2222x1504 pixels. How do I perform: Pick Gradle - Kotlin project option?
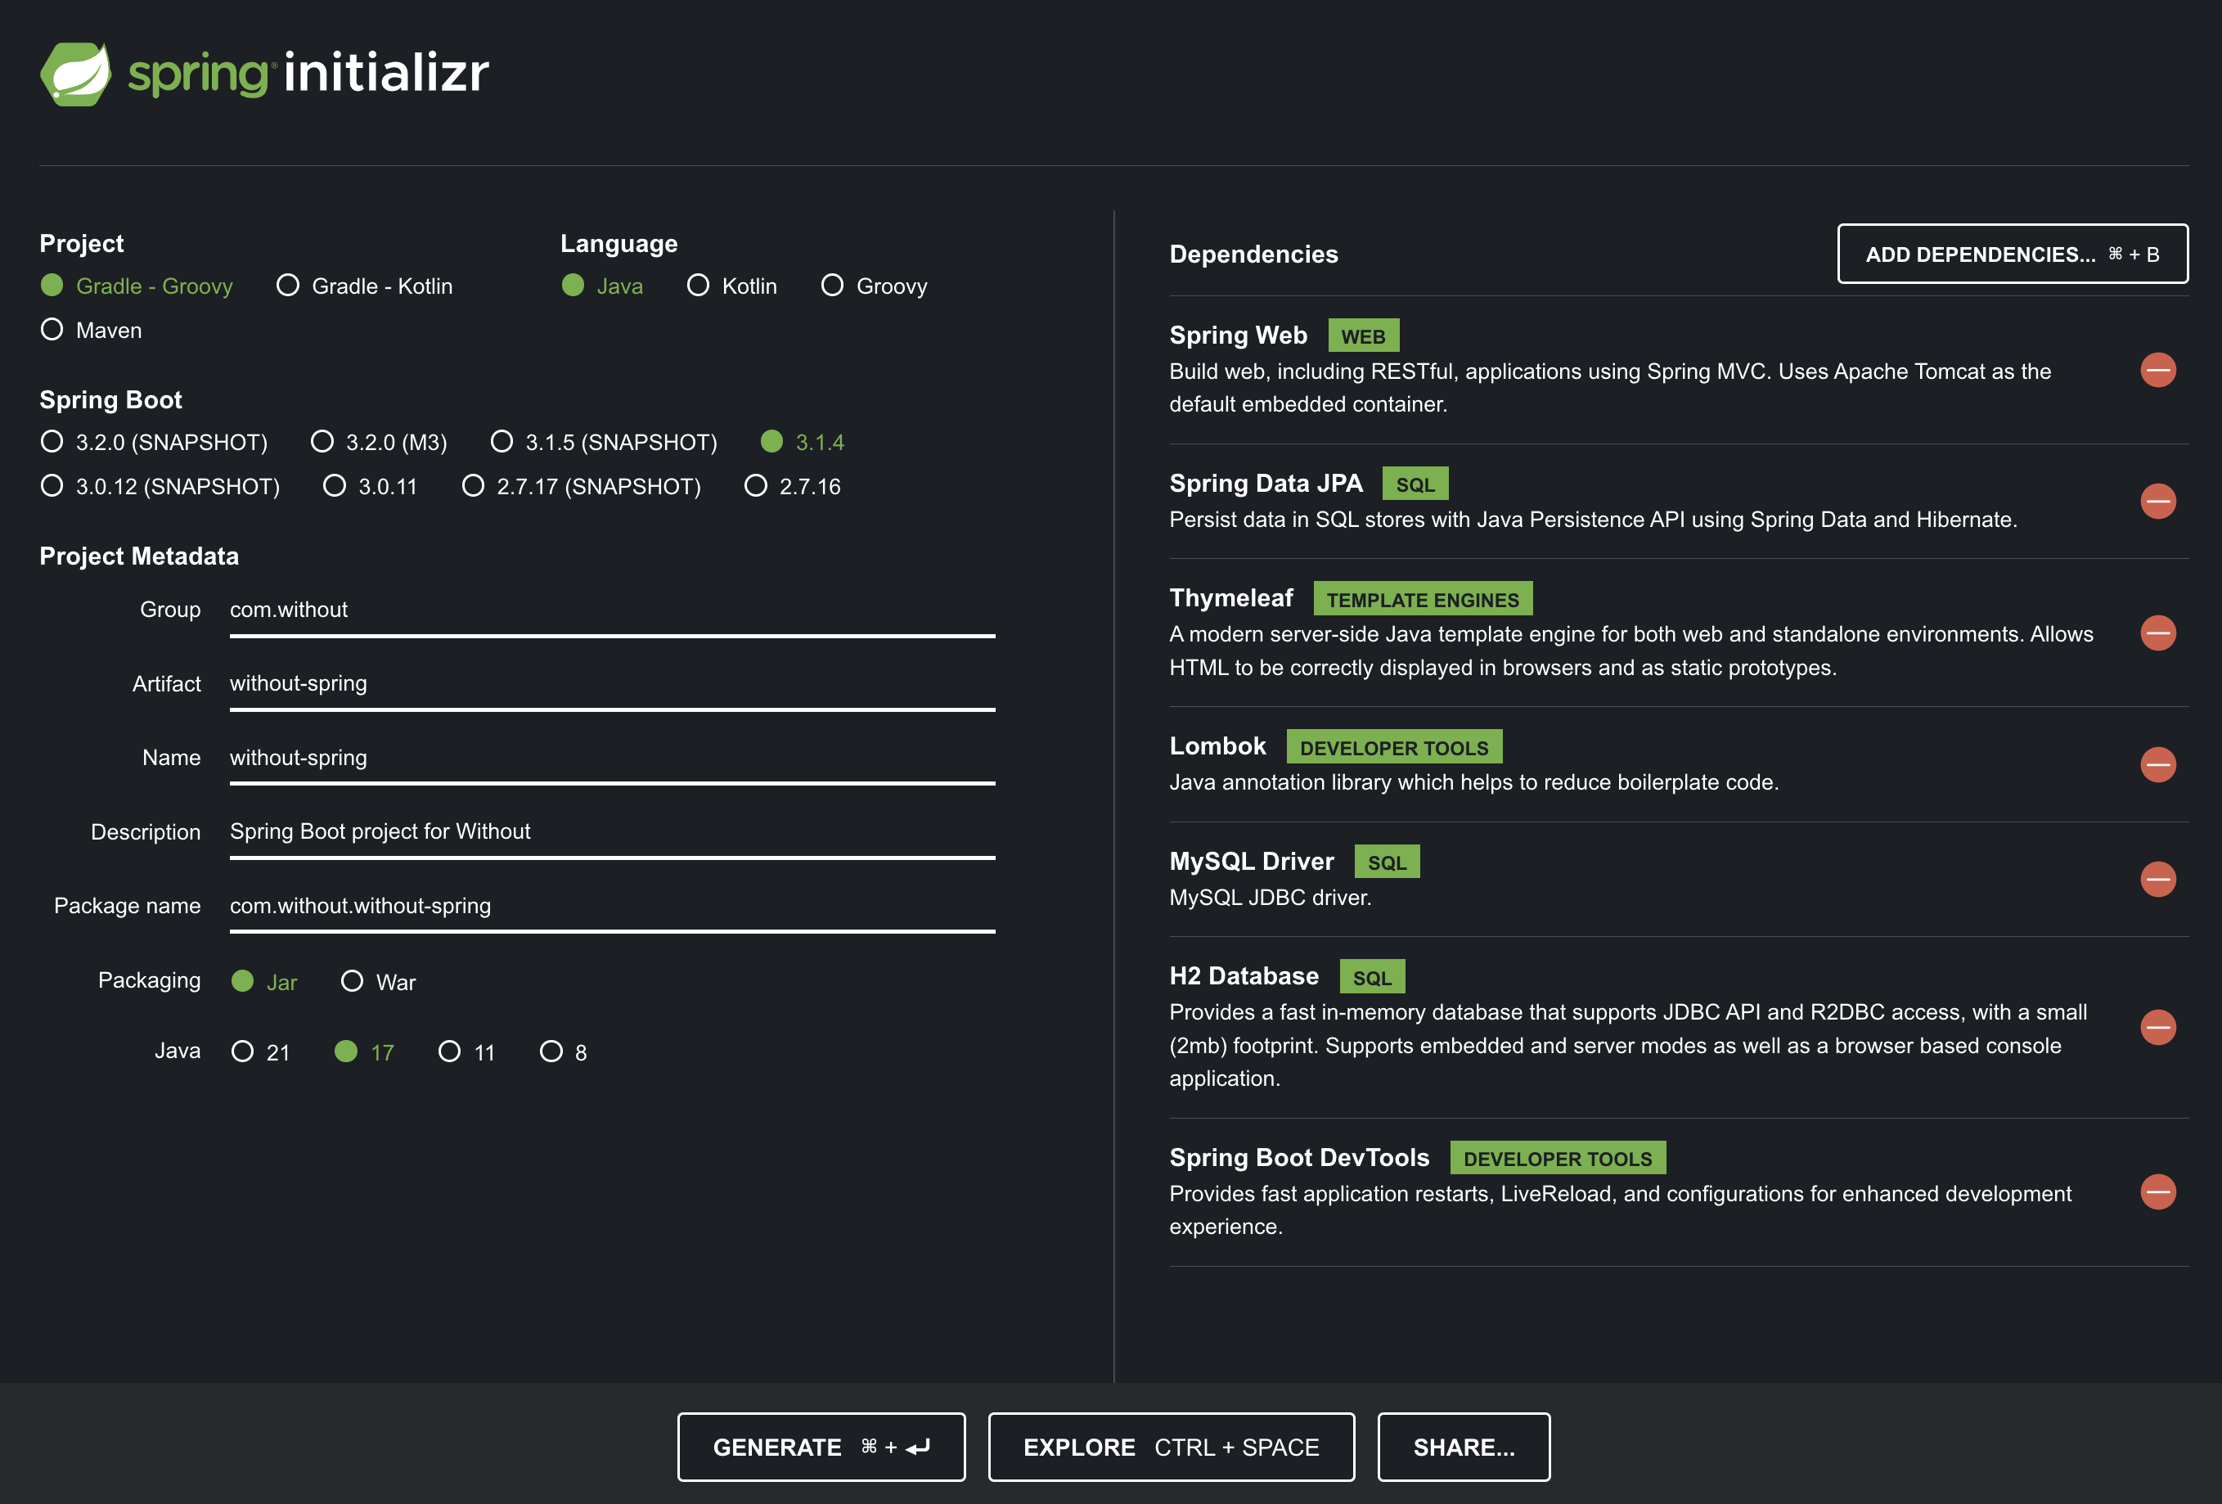[288, 286]
